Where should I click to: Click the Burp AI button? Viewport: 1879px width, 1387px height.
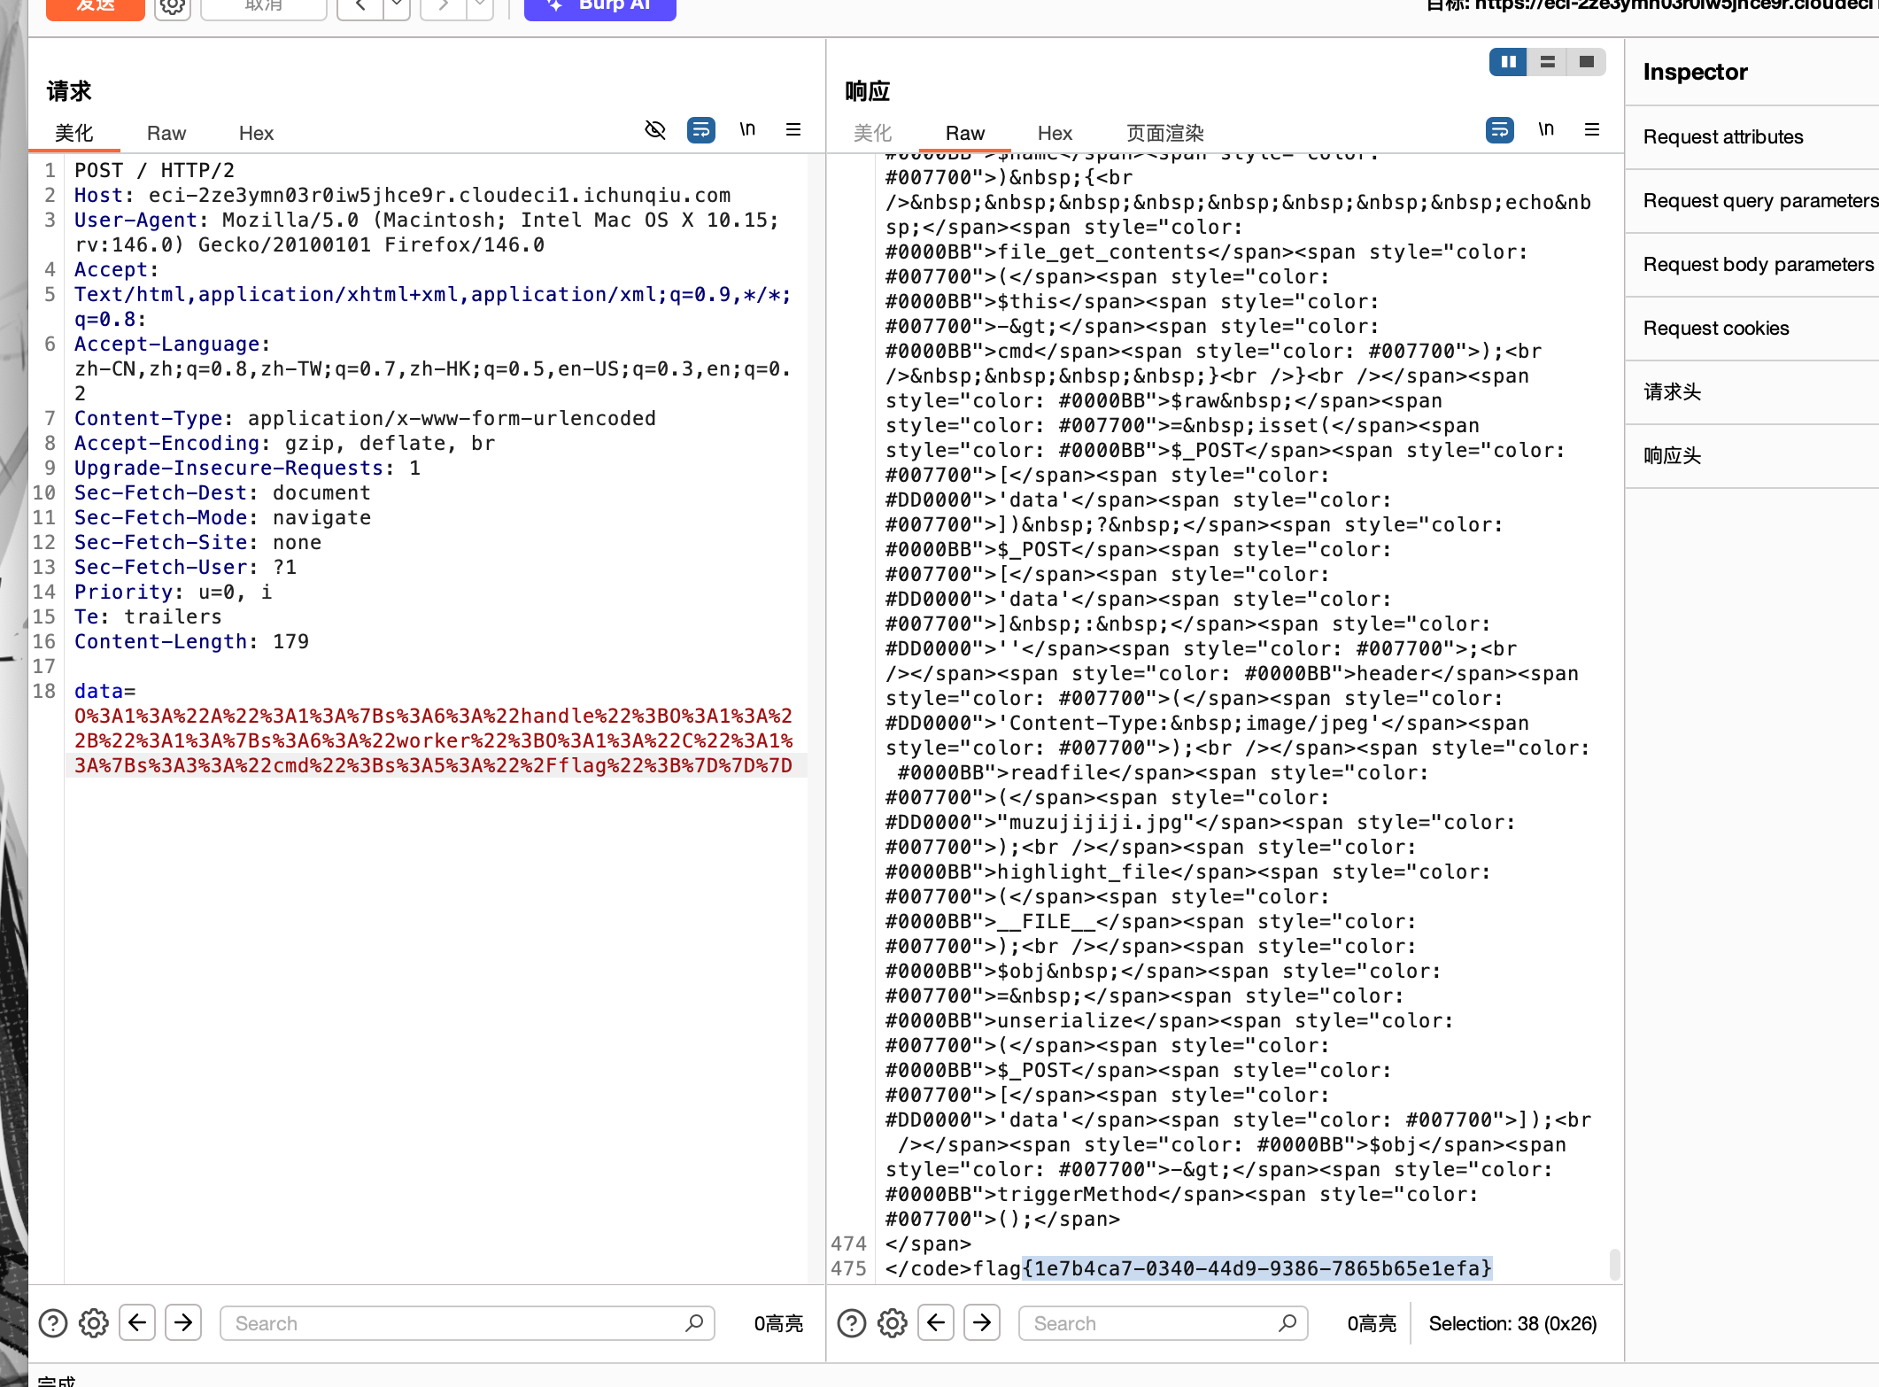[x=600, y=7]
